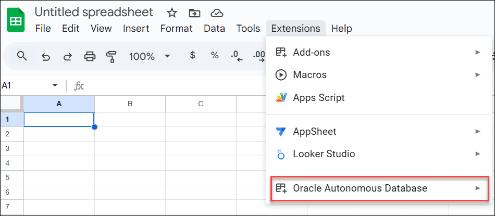Open the Data menu
This screenshot has height=216, width=495.
click(214, 29)
